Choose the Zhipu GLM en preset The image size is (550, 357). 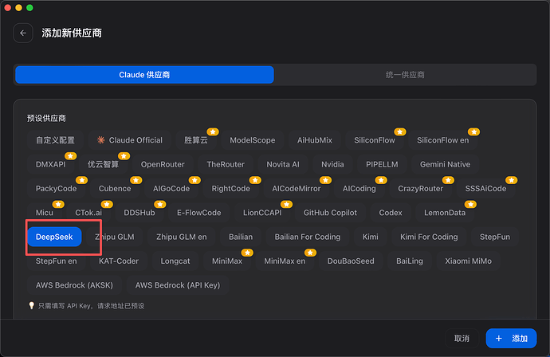pos(182,237)
